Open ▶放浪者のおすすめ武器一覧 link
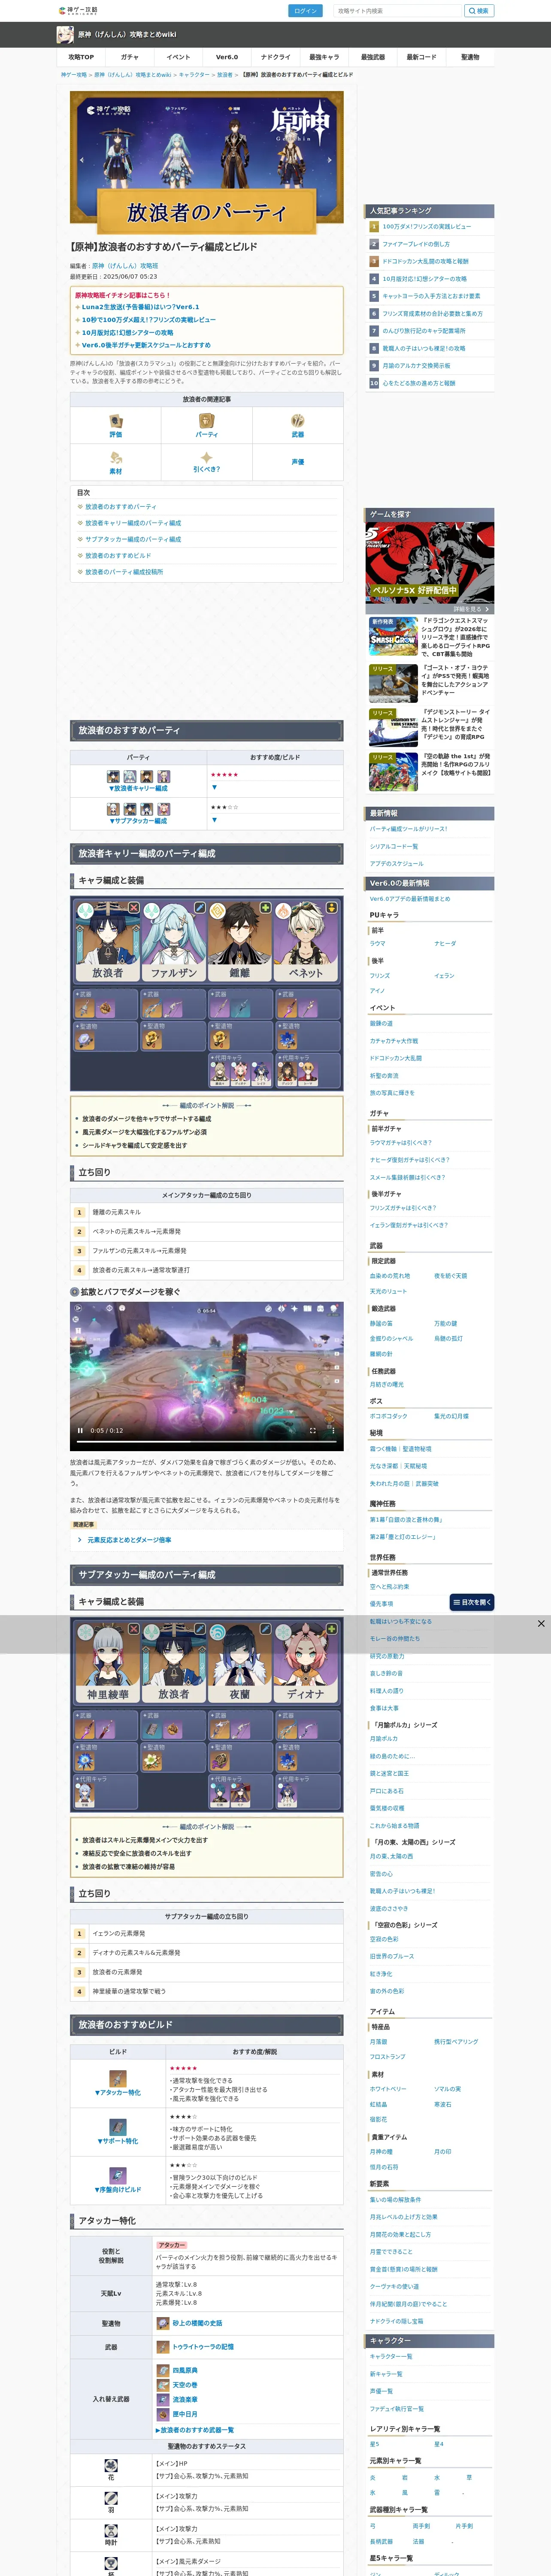 (195, 2430)
